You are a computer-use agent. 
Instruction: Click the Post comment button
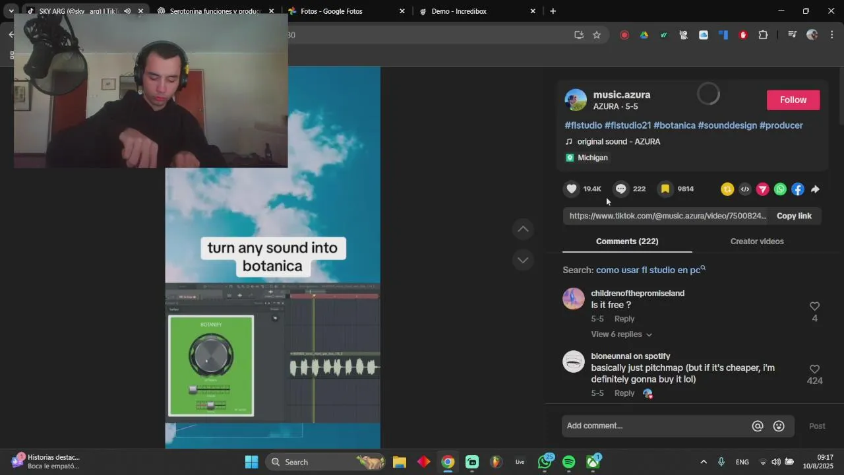tap(817, 426)
